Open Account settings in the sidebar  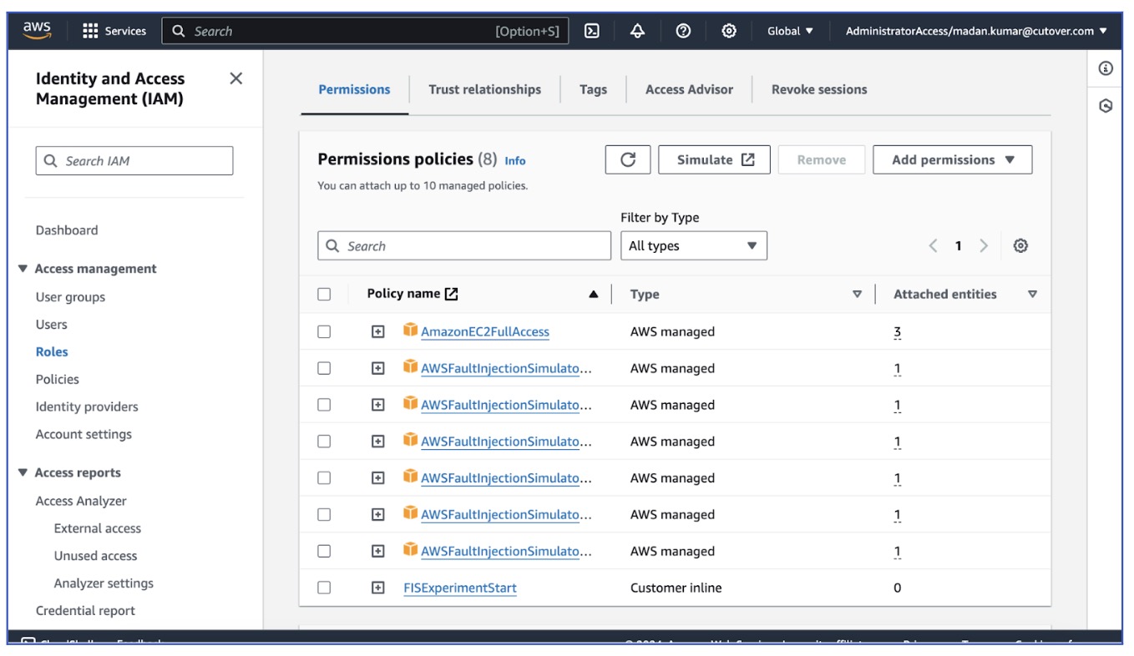click(84, 434)
